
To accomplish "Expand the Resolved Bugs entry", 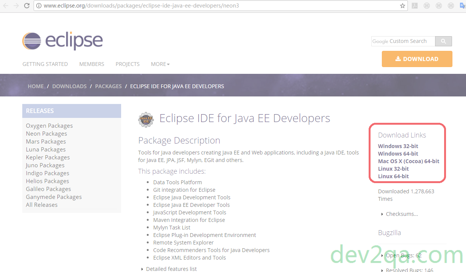I will point(408,269).
